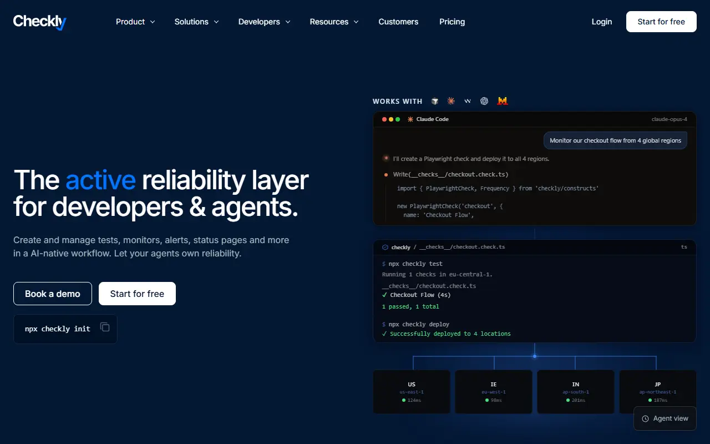Screen dimensions: 710x444
Task: Click the "Monitor our checkout flow" chat bubble
Action: [616, 140]
